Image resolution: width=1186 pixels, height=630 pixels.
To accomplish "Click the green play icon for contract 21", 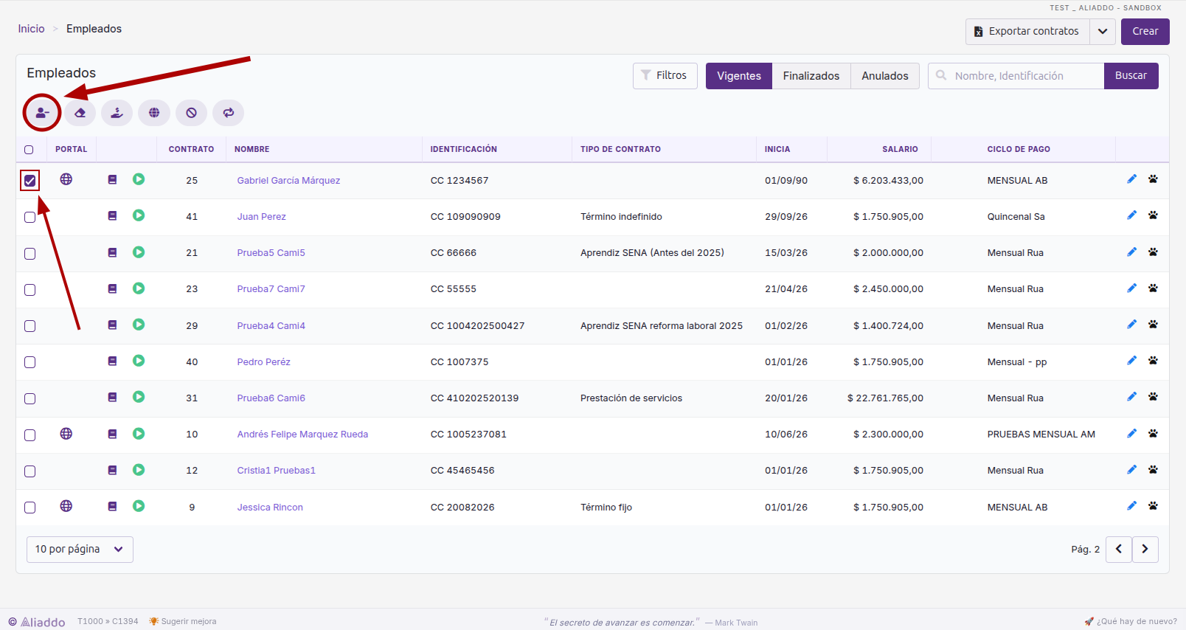I will tap(139, 252).
